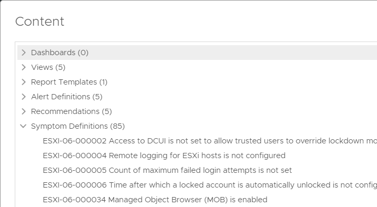This screenshot has height=207, width=377.
Task: Expand the Alert Definitions chevron
Action: click(24, 97)
